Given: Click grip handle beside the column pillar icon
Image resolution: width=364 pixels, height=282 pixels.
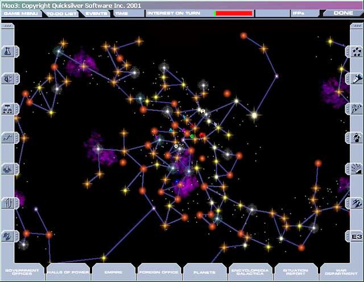Looking at the screenshot, I should tap(16, 203).
